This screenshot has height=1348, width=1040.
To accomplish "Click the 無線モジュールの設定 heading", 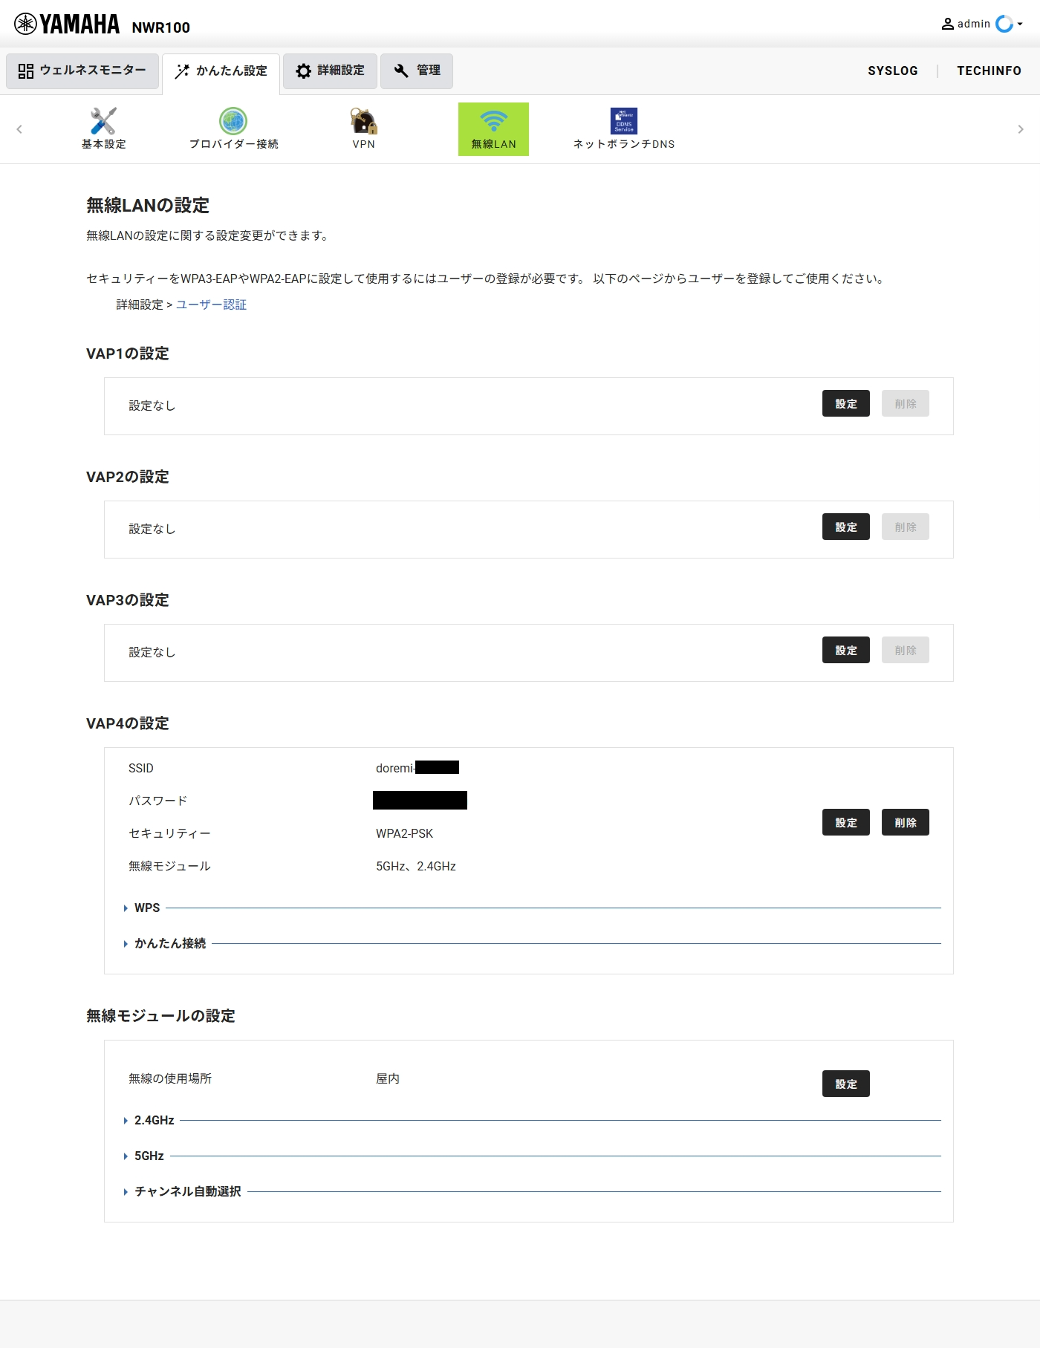I will tap(160, 1016).
